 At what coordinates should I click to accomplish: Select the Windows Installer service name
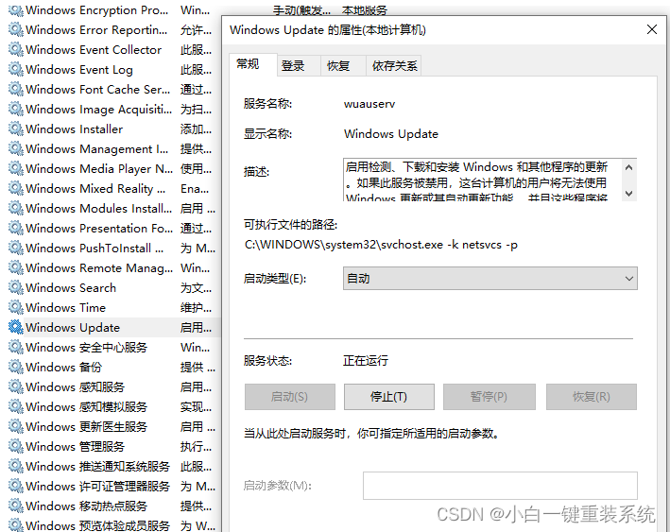74,129
